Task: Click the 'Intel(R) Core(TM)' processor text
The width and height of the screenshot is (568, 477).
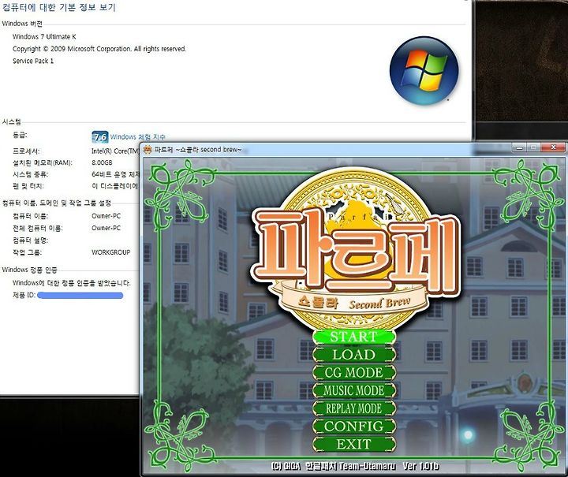Action: click(x=115, y=151)
